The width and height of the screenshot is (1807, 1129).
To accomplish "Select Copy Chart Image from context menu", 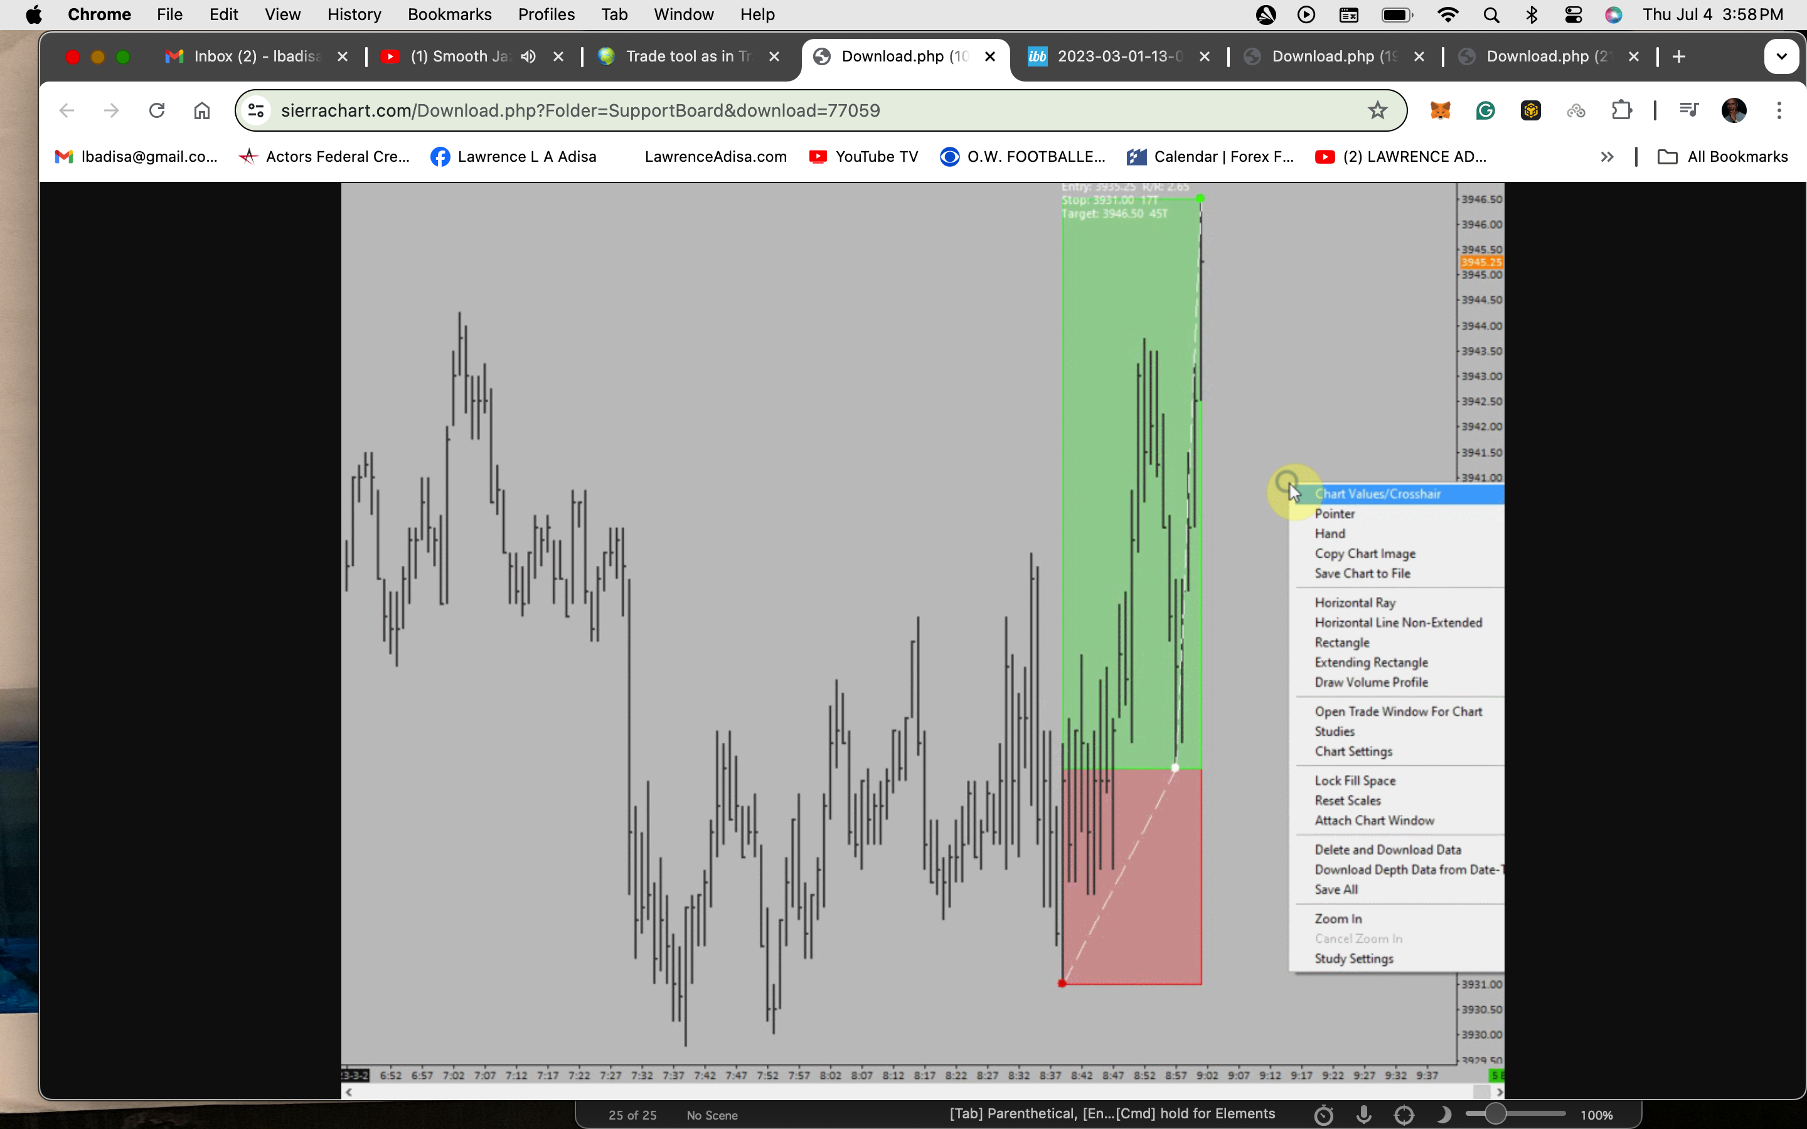I will point(1364,553).
